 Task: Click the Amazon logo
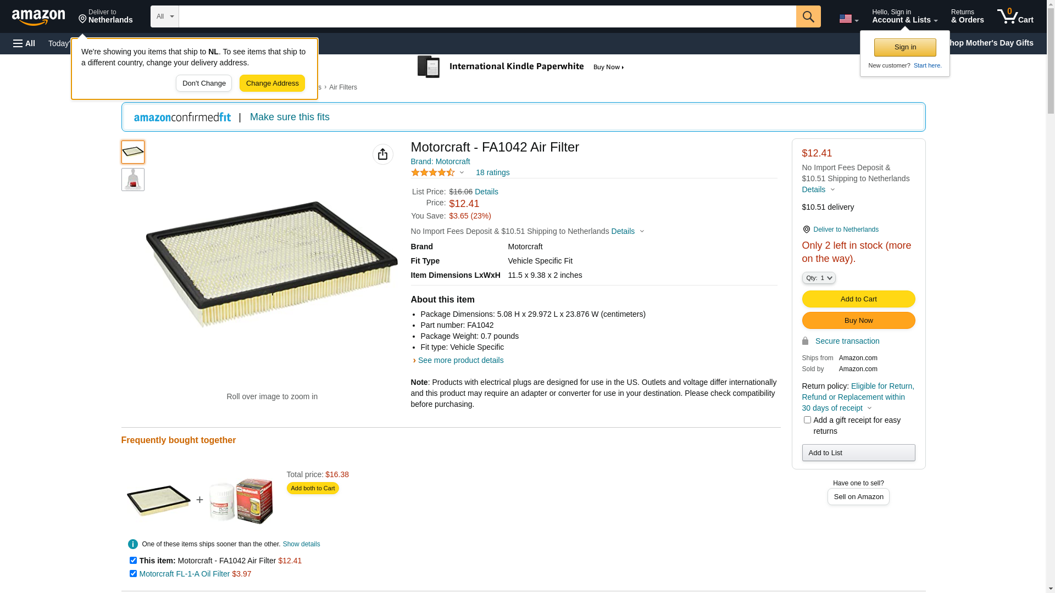pos(38,17)
